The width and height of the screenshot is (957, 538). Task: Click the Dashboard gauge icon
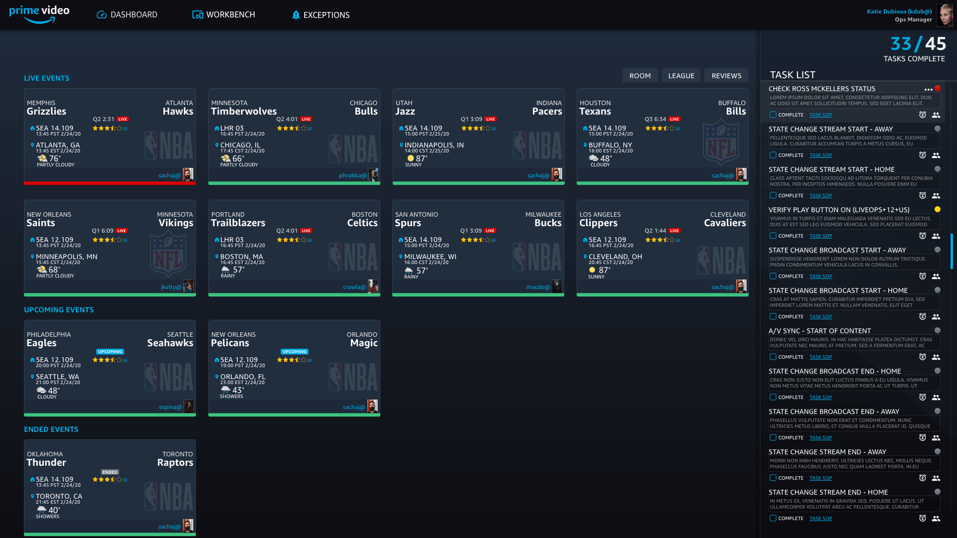pos(102,15)
